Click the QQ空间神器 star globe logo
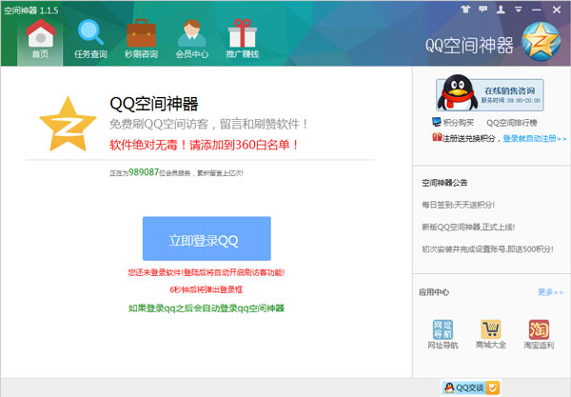 click(541, 42)
